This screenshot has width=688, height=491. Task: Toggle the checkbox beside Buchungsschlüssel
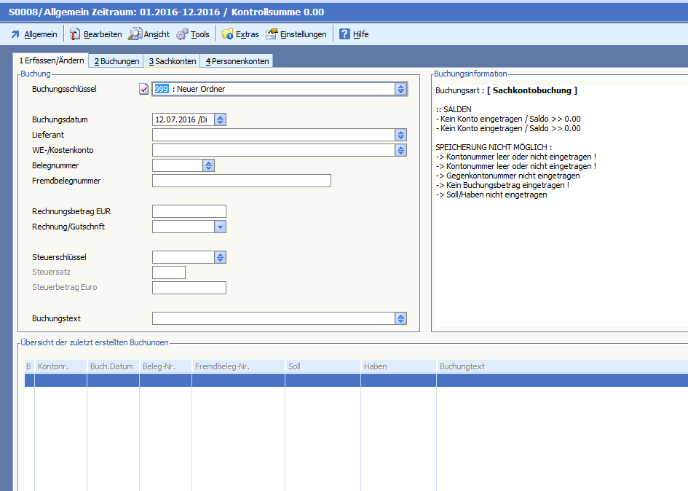[143, 89]
